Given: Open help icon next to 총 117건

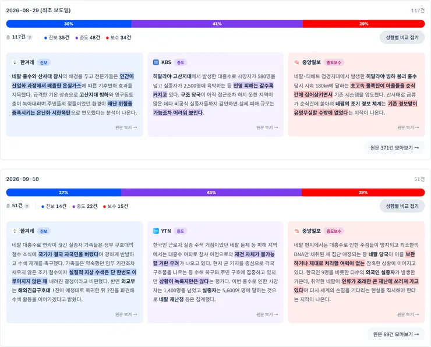Looking at the screenshot, I should (x=30, y=37).
